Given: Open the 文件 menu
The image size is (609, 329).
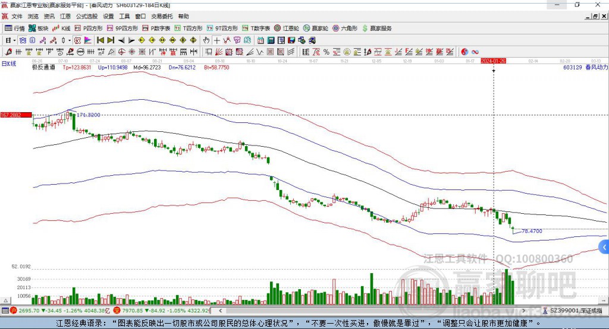Looking at the screenshot, I should click(17, 16).
